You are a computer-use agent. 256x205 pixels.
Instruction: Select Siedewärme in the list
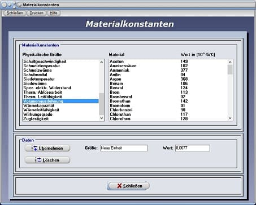(x=60, y=84)
